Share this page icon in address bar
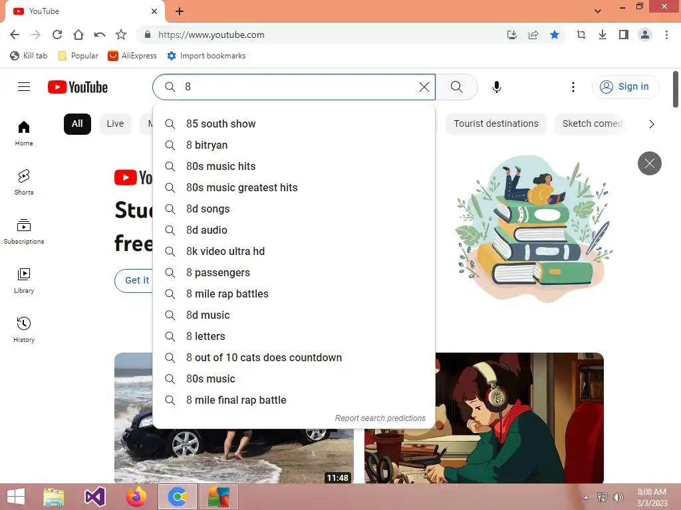Viewport: 681px width, 510px height. tap(533, 35)
